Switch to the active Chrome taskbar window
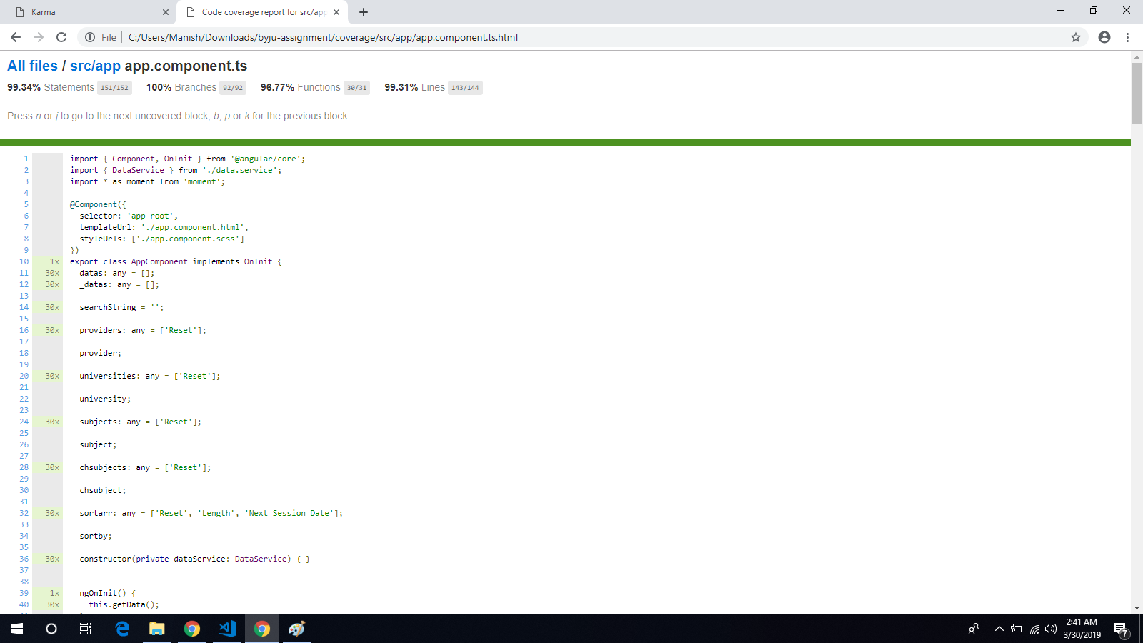 (x=262, y=629)
